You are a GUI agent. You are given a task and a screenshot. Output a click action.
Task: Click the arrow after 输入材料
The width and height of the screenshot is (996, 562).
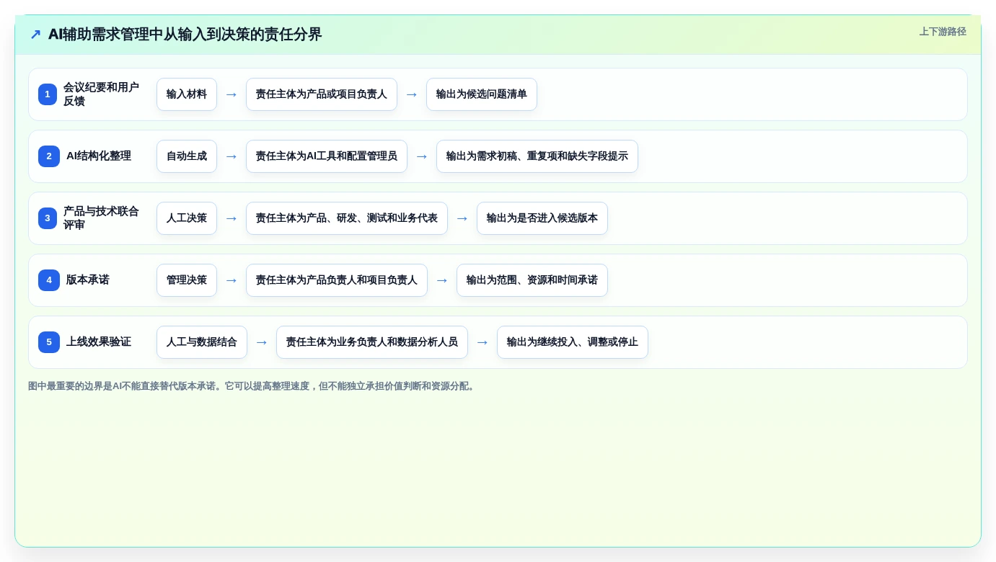pos(232,94)
